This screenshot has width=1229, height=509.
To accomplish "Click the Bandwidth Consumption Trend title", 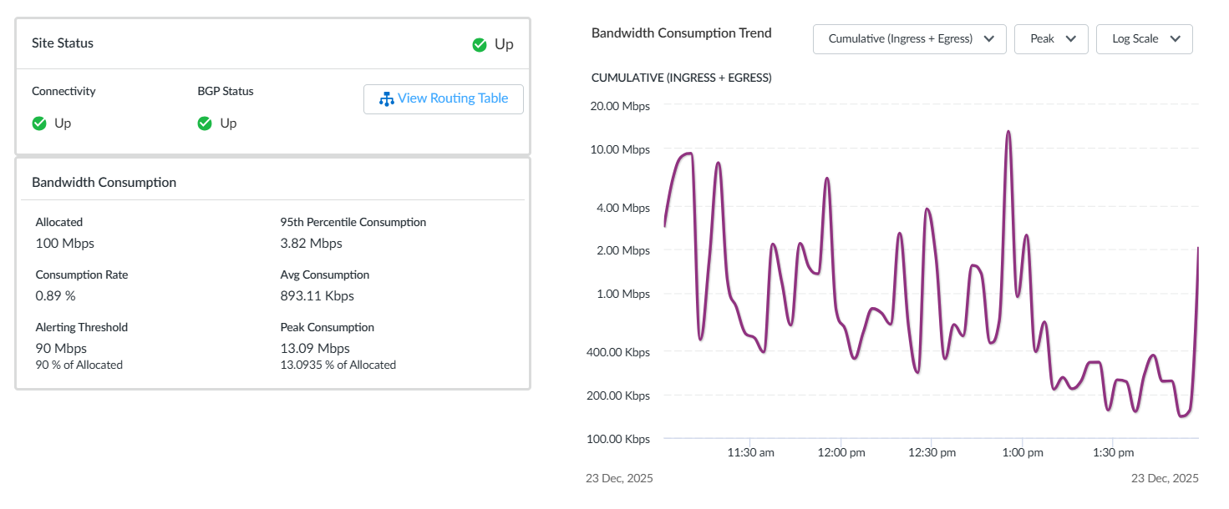I will click(x=681, y=33).
